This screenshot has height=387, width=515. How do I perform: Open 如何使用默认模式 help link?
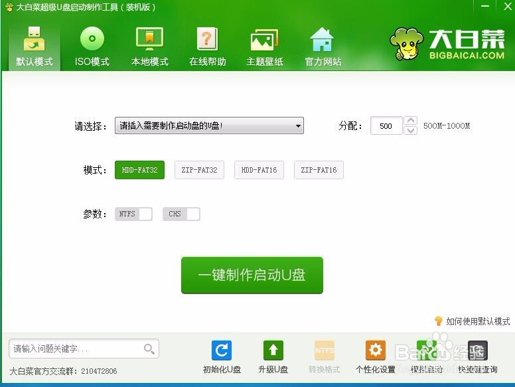(x=473, y=321)
